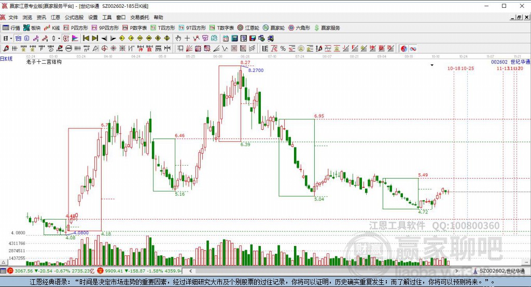Click SZ002602 世纪华通 in status bar
Viewport: 531px width, 287px height.
point(502,271)
